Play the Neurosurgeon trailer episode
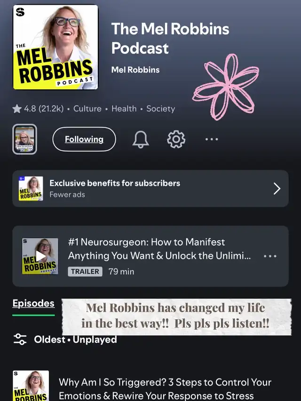Image resolution: width=301 pixels, height=401 pixels. tap(40, 256)
